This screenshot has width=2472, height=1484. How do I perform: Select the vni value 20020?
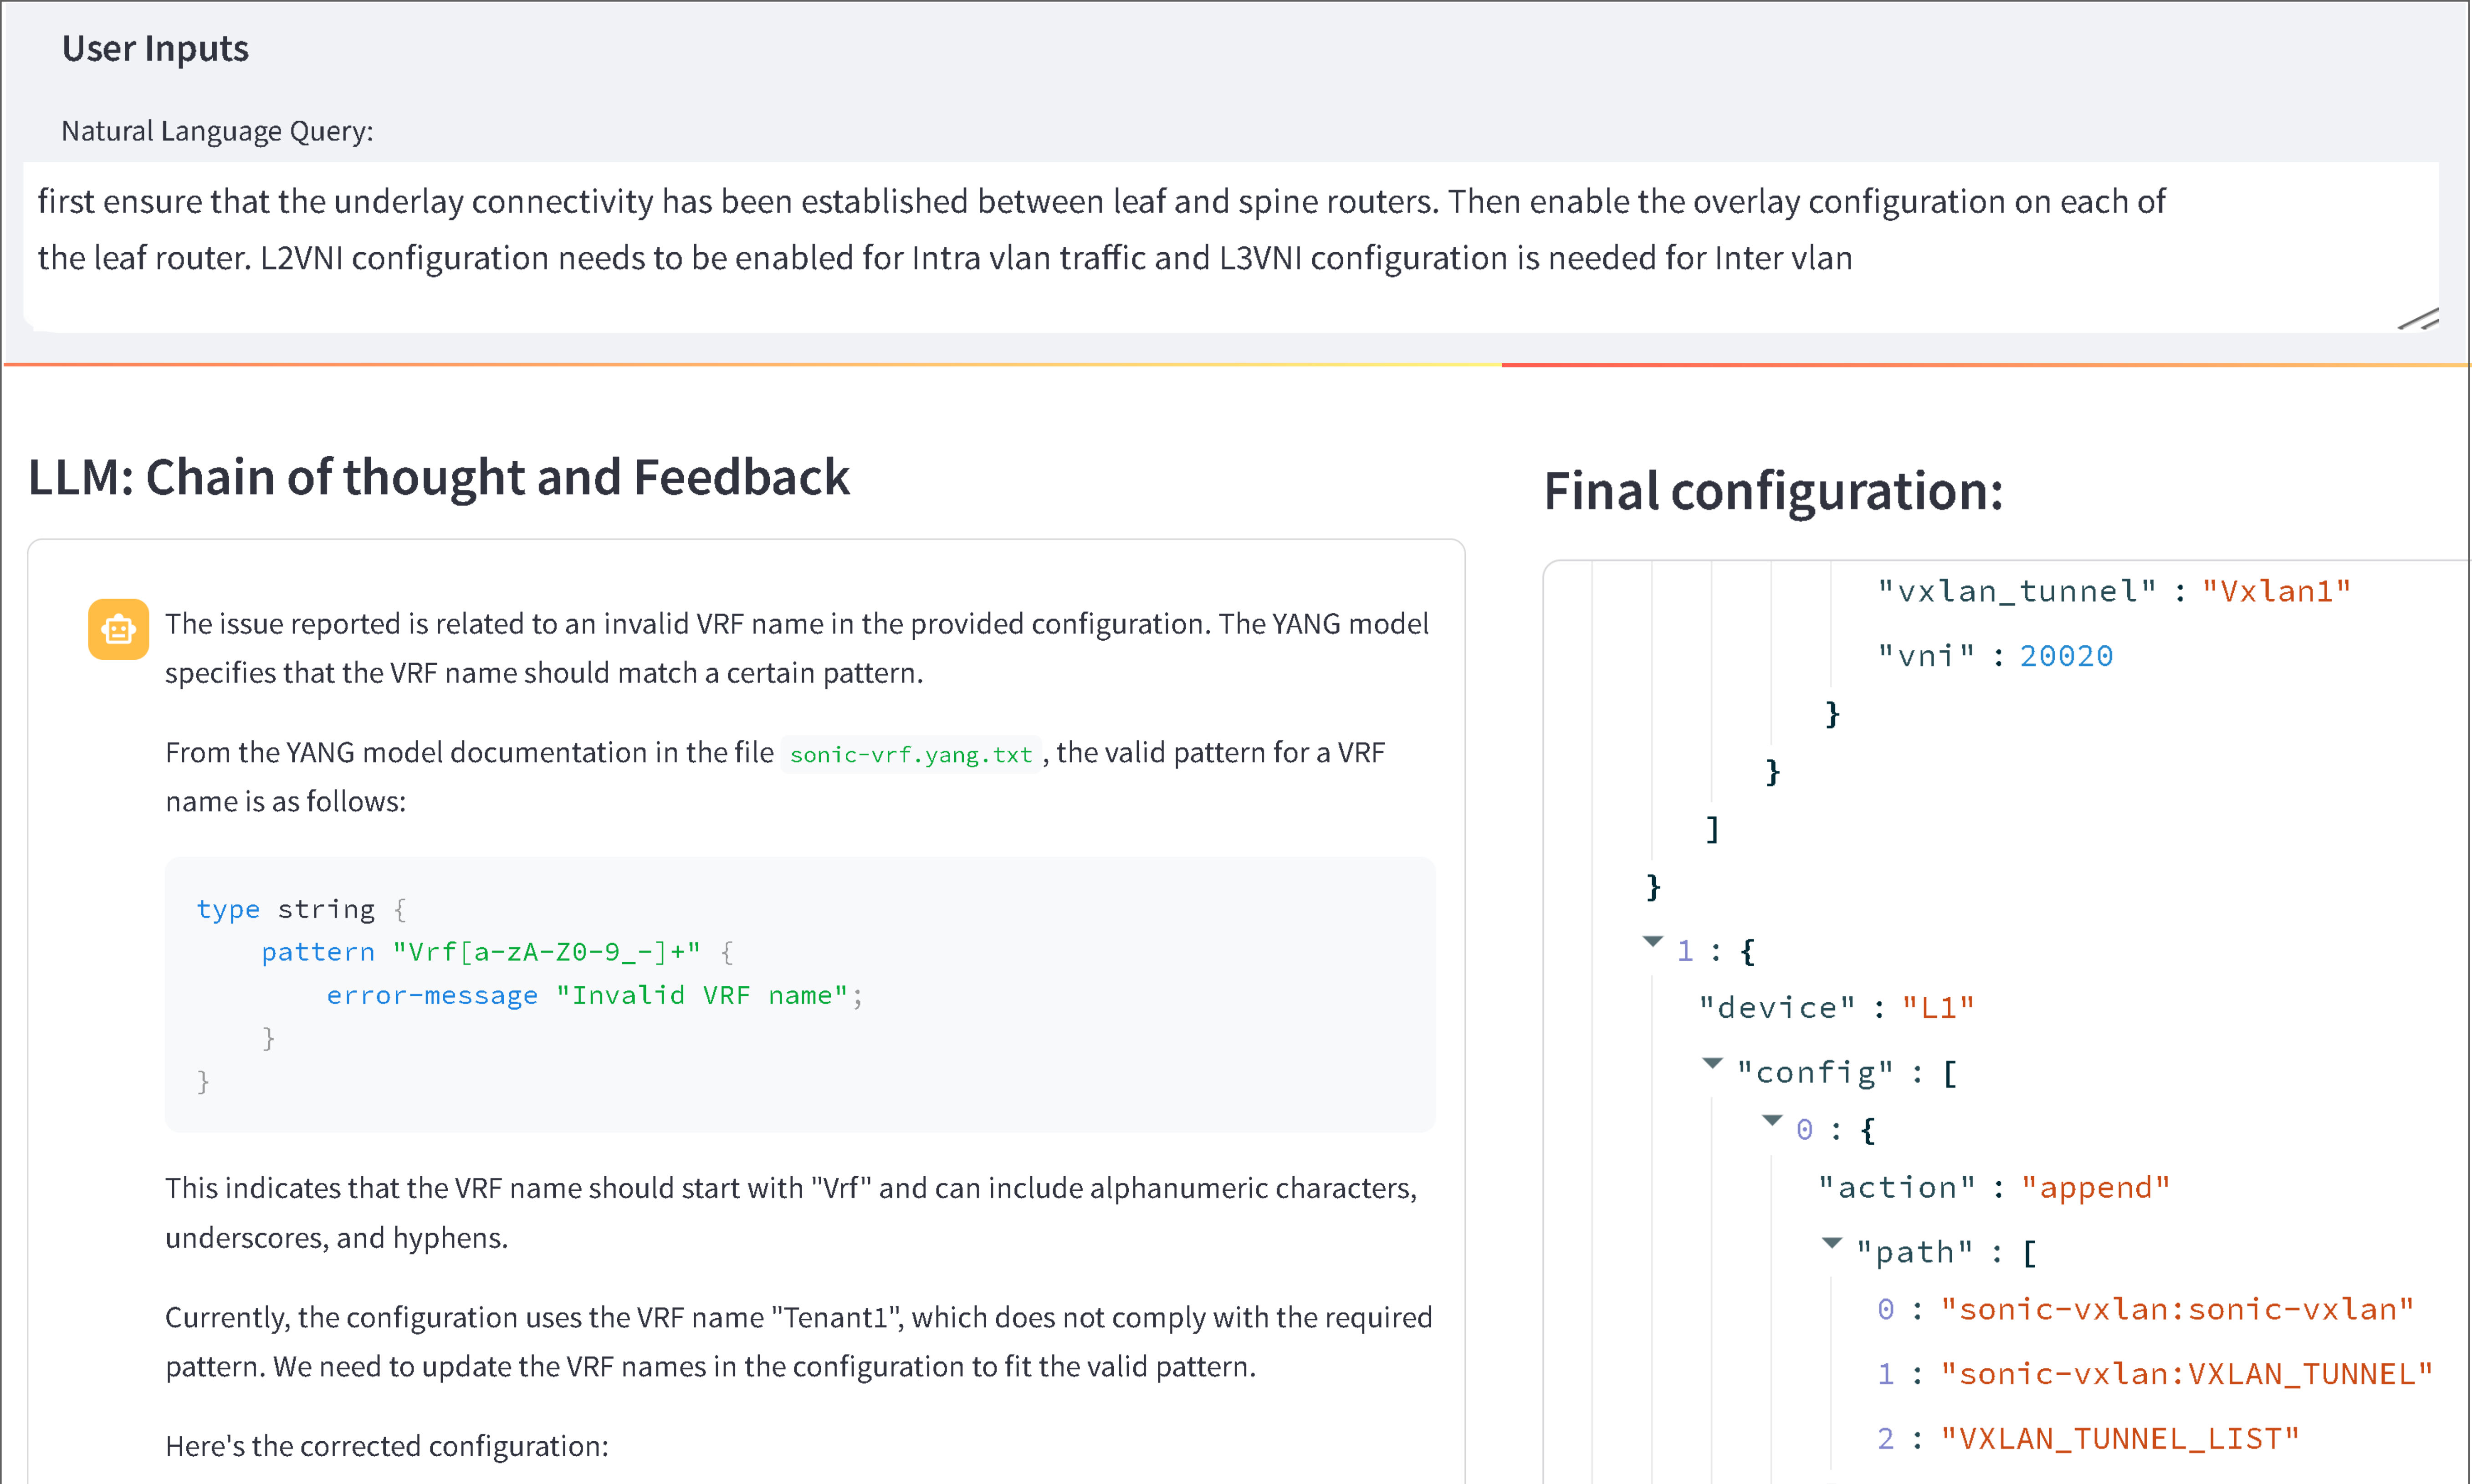click(2066, 656)
